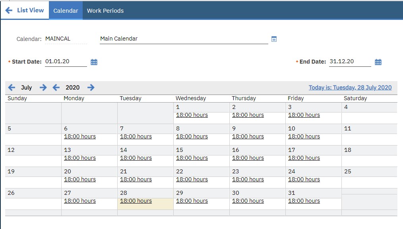
Task: Open the End Date calendar picker
Action: pos(378,62)
